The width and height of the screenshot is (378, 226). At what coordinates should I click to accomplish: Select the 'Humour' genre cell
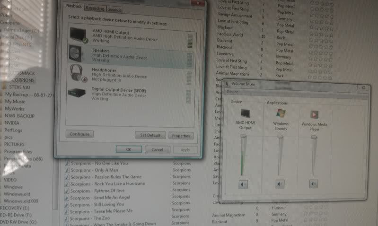point(279,208)
